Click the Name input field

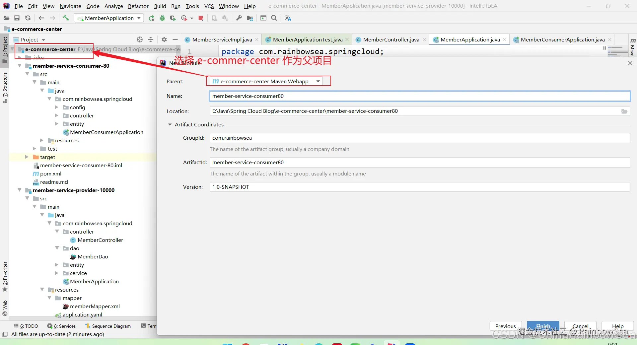[x=420, y=96]
